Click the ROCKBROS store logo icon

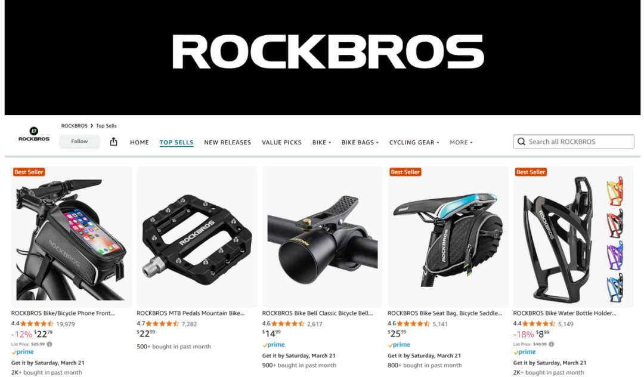[x=33, y=134]
